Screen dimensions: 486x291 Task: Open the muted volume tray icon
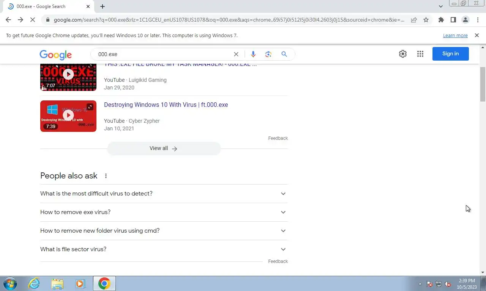(448, 284)
